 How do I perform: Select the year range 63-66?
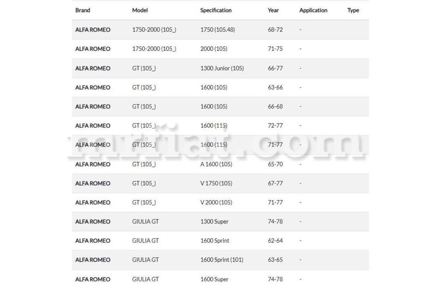click(x=275, y=87)
